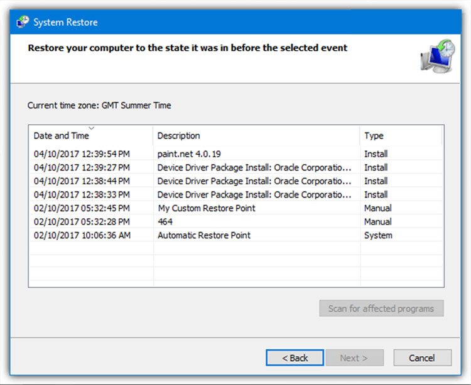471x385 pixels.
Task: Click Scan for affected programs button
Action: [381, 309]
